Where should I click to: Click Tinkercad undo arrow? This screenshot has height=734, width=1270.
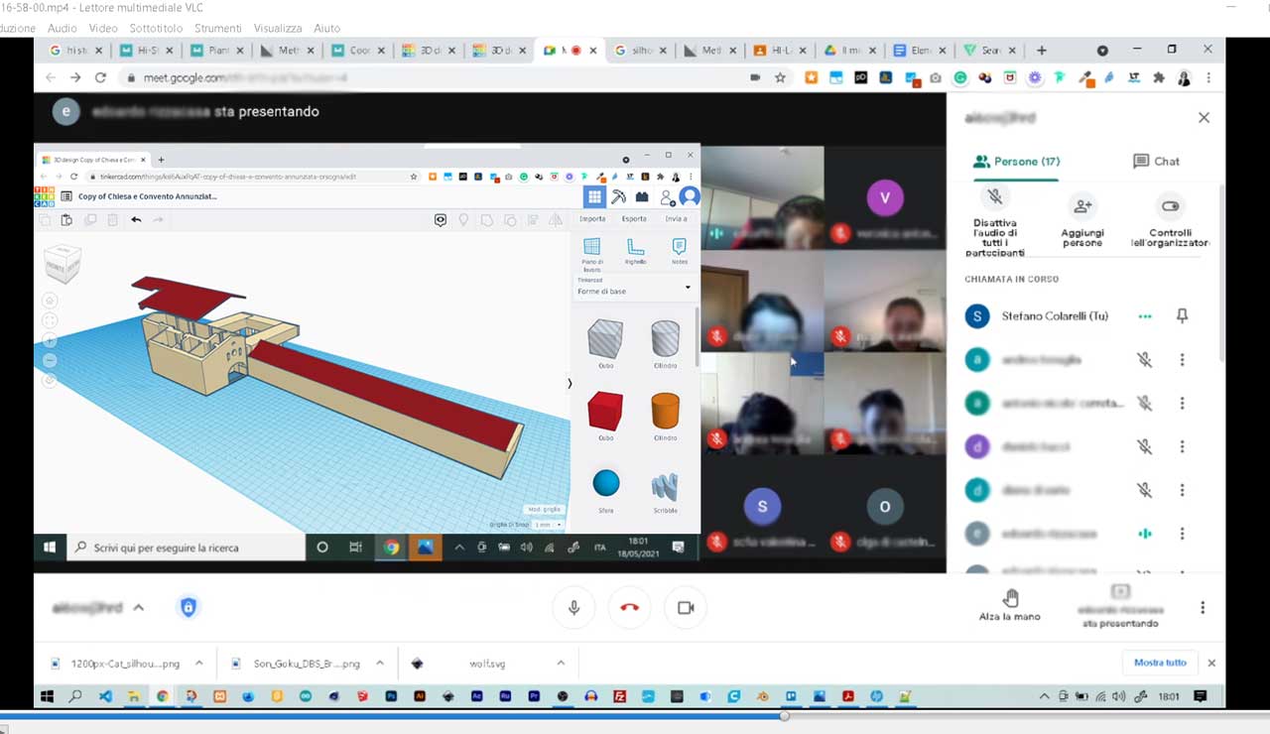coord(136,220)
